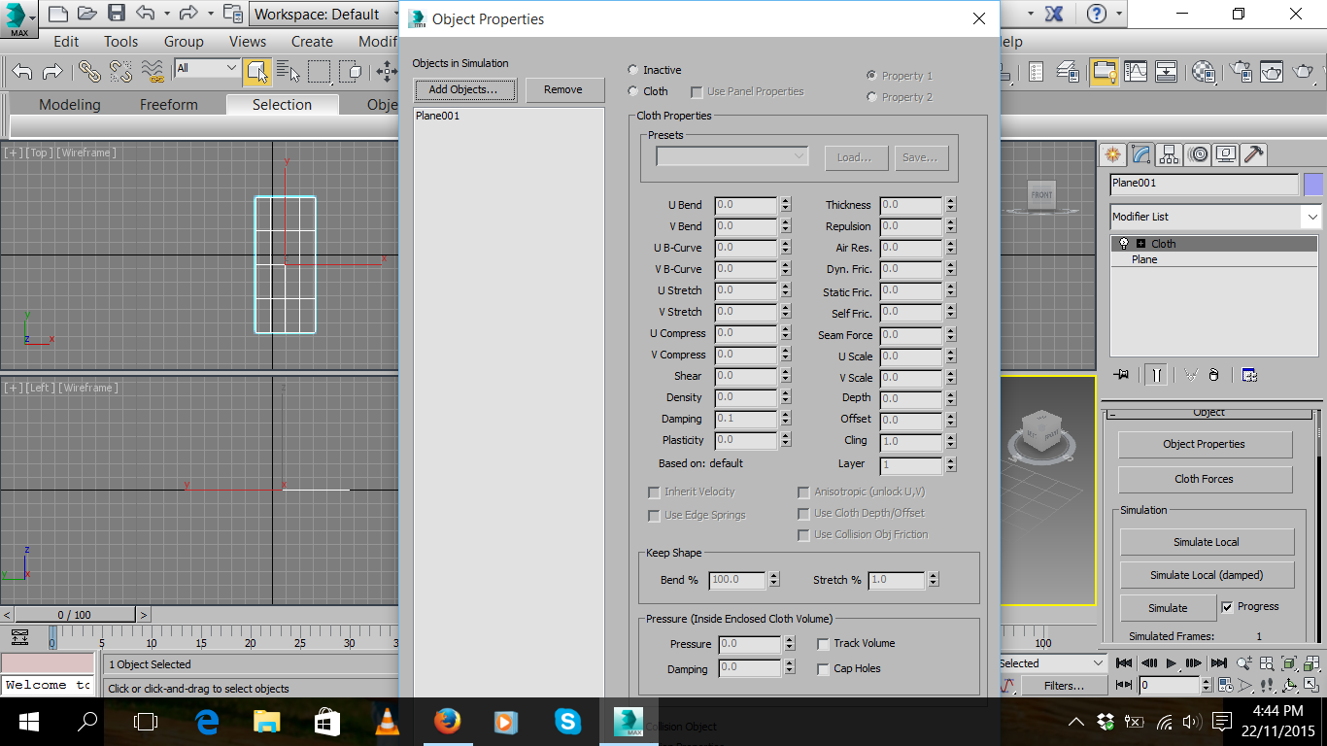This screenshot has height=746, width=1327.
Task: Switch to the Create command panel tab
Action: 1113,153
